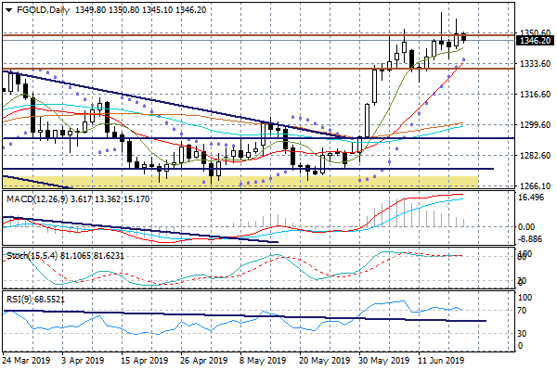The height and width of the screenshot is (371, 557).
Task: Click the RSI 70 level label
Action: [524, 310]
